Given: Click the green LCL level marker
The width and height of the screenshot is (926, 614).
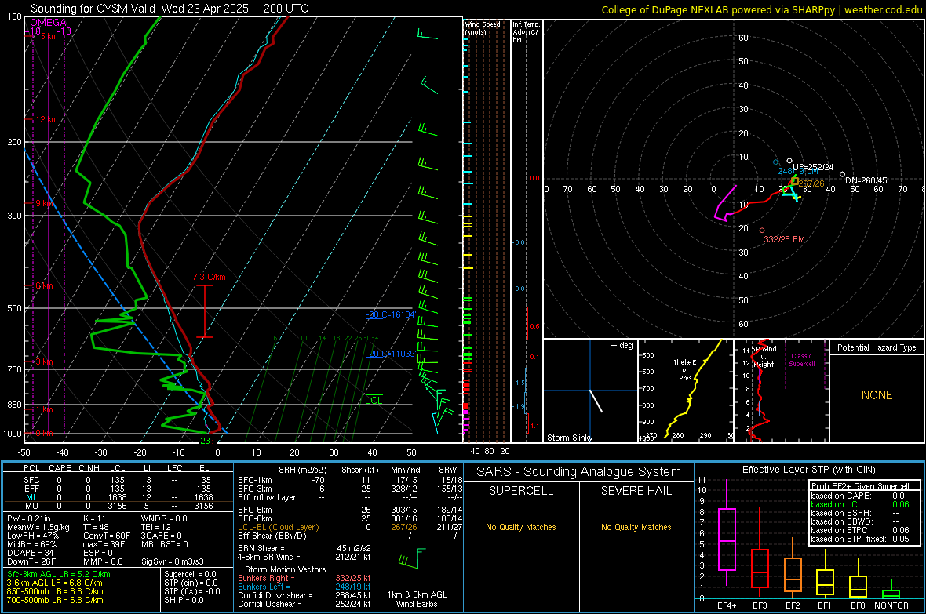Looking at the screenshot, I should 374,398.
